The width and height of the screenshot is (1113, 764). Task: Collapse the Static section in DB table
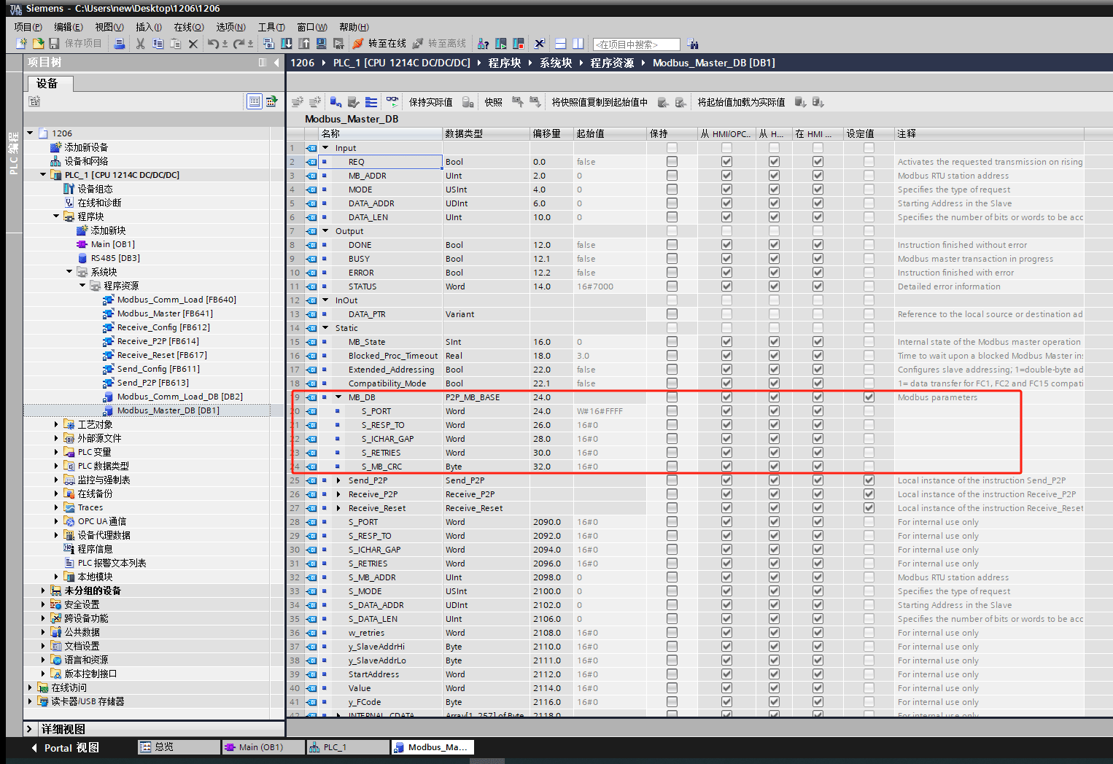326,328
